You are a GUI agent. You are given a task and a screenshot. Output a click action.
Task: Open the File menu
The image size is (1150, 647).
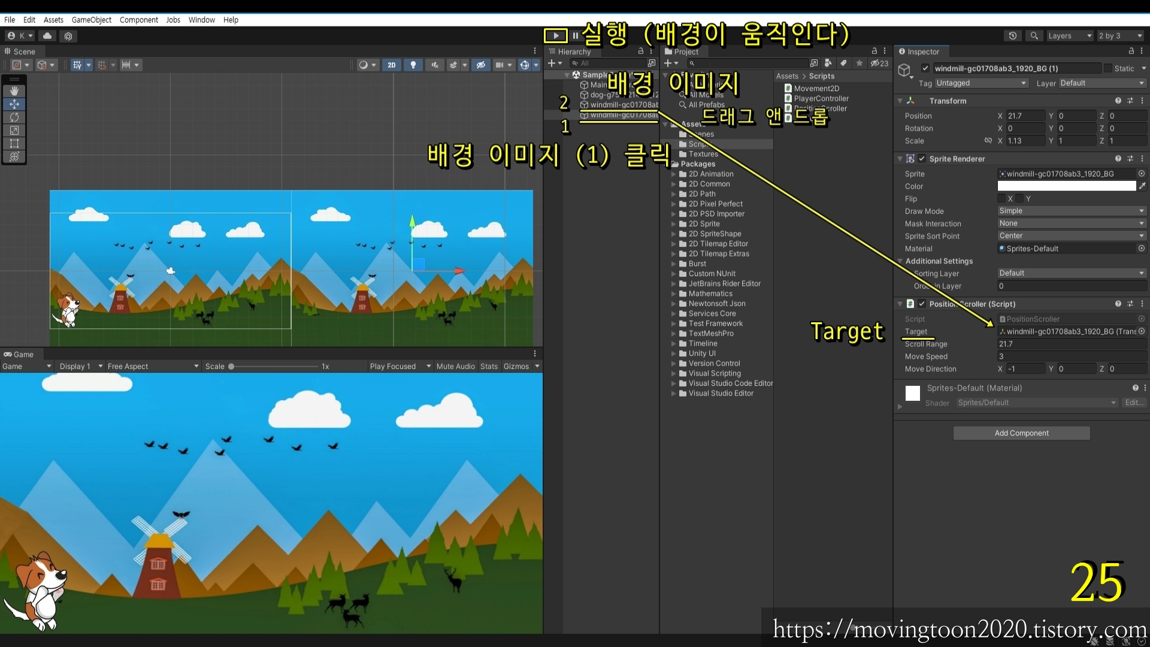(10, 20)
